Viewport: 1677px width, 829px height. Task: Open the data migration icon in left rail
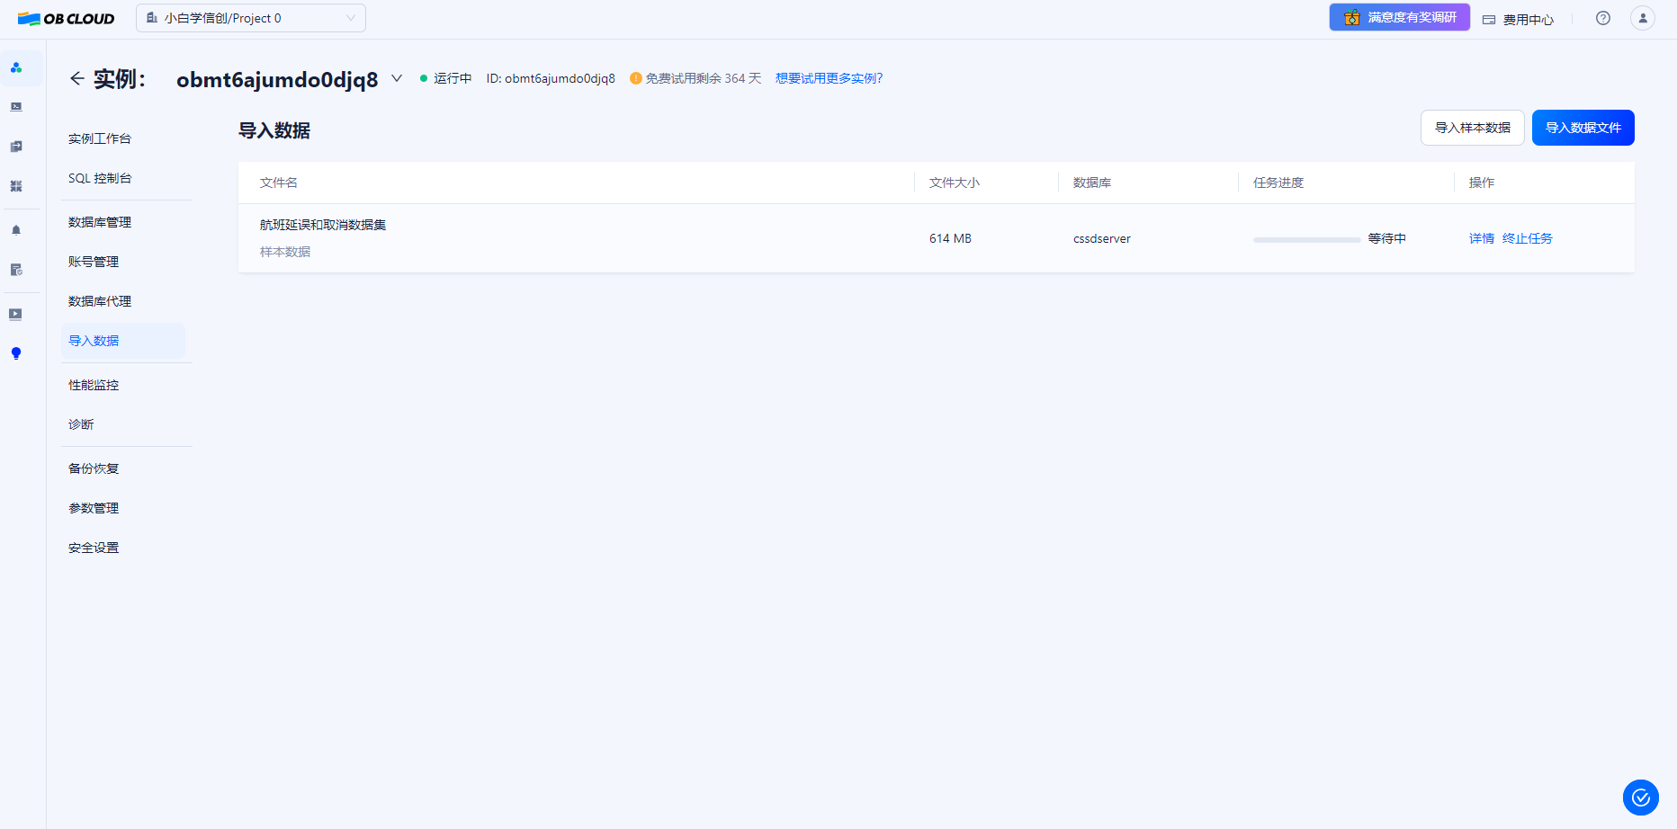[x=16, y=147]
